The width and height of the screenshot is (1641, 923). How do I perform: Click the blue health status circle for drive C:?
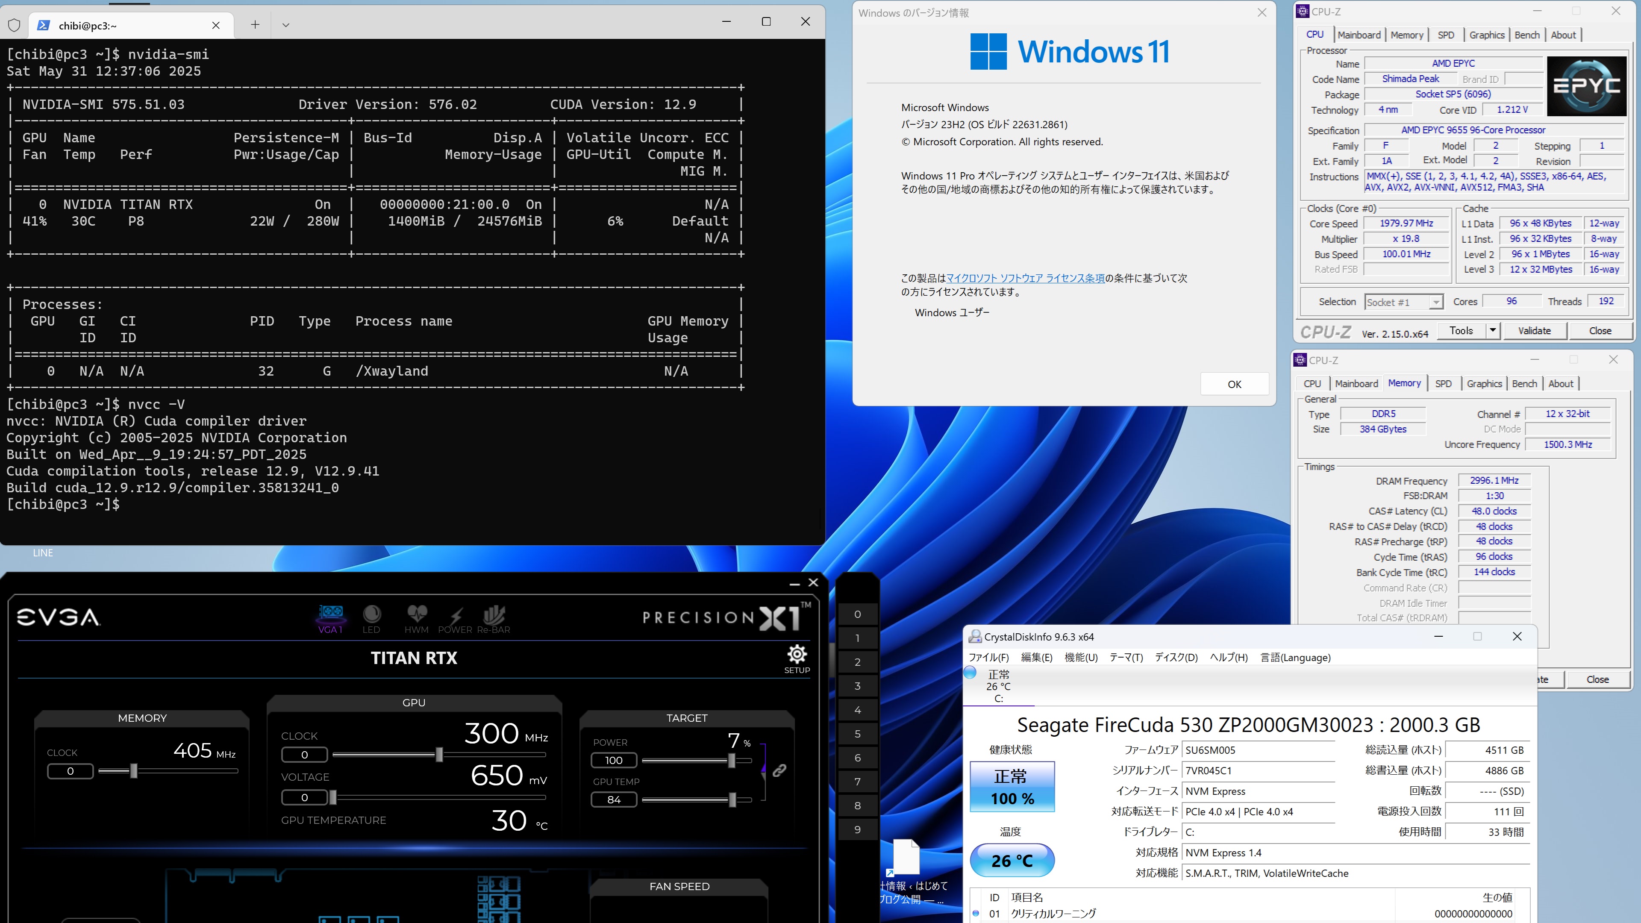[970, 673]
